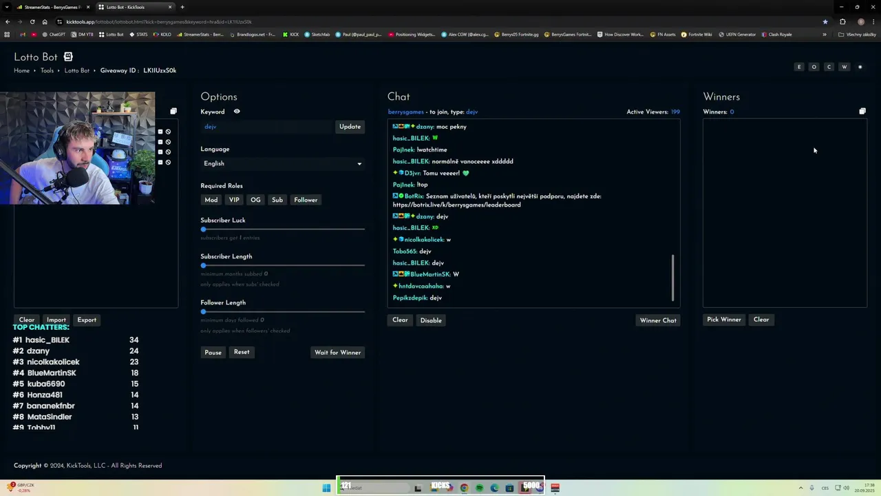Toggle the VIP required role
The height and width of the screenshot is (496, 881).
[x=234, y=200]
